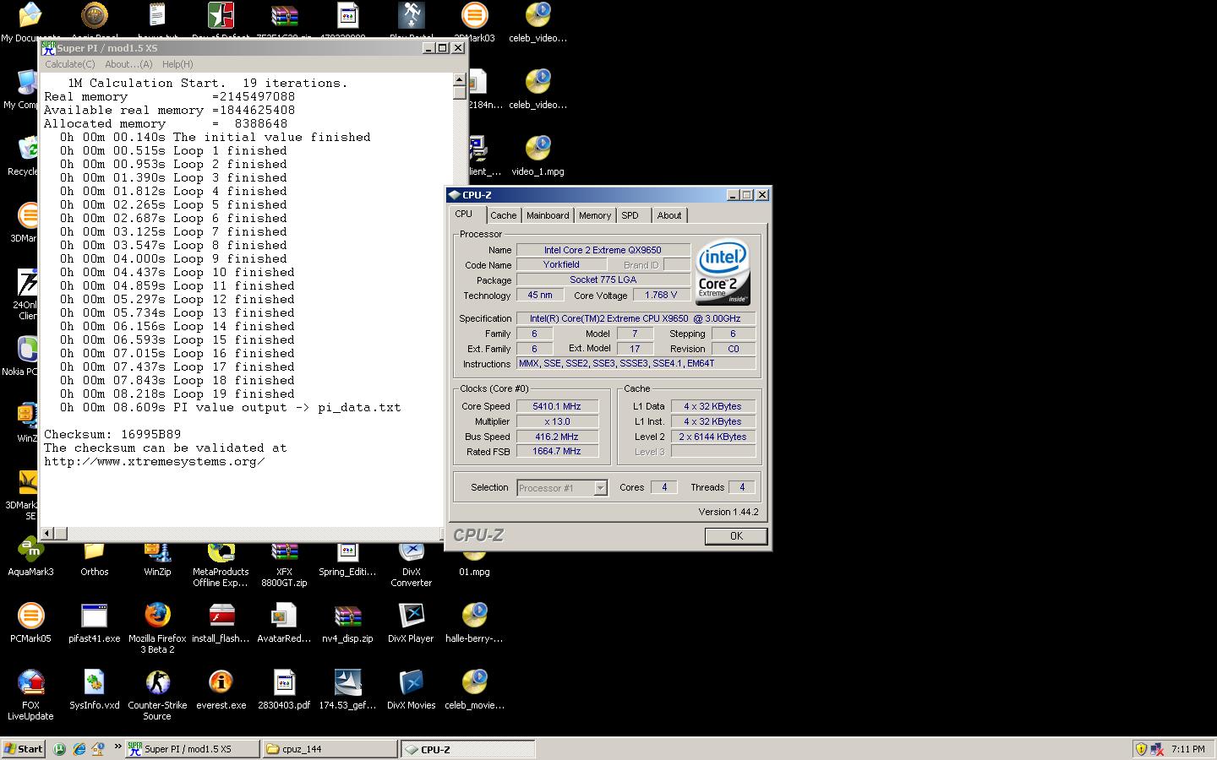Switch to the Cache tab in CPU-Z
This screenshot has height=760, width=1217.
[503, 215]
